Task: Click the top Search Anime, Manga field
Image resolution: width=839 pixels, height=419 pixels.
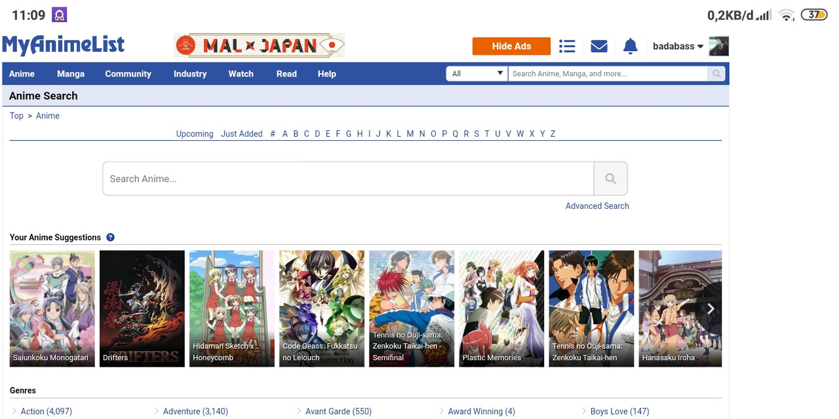Action: point(608,73)
